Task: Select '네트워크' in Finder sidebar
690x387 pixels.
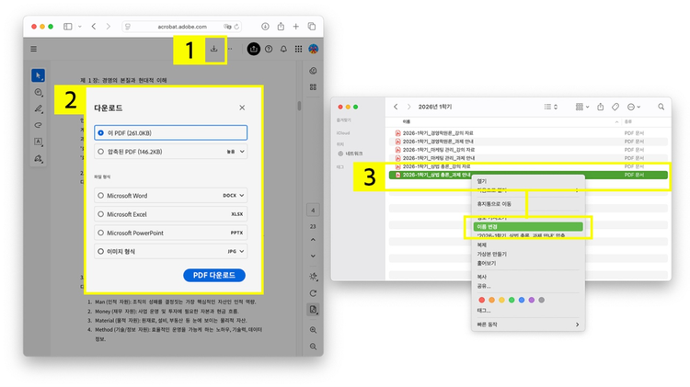Action: click(x=351, y=154)
